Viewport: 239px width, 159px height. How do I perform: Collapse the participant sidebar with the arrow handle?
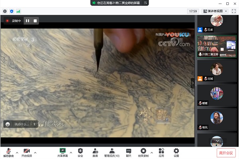[x=193, y=83]
